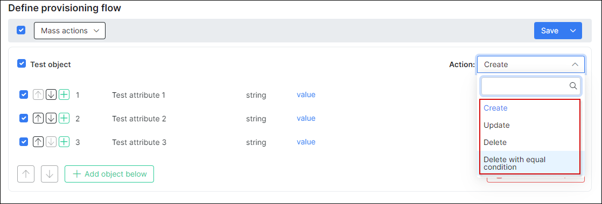Move Test attribute 2 up with arrow icon
Image resolution: width=602 pixels, height=204 pixels.
(x=38, y=119)
